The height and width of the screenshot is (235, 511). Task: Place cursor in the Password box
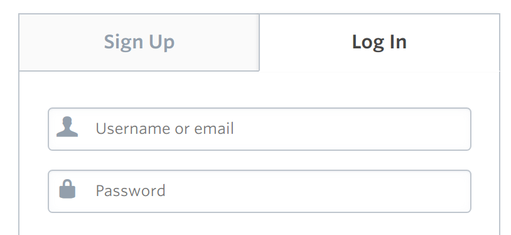coord(259,191)
